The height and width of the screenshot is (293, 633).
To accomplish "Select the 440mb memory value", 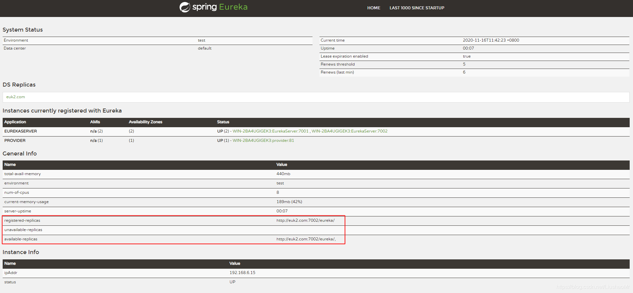I will click(x=283, y=174).
